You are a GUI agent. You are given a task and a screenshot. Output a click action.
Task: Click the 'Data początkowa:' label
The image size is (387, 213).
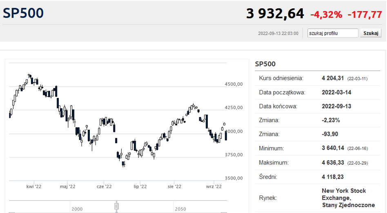[282, 93]
